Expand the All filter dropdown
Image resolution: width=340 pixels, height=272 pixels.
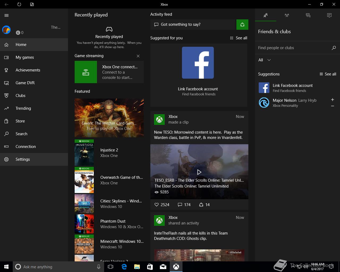click(x=265, y=60)
